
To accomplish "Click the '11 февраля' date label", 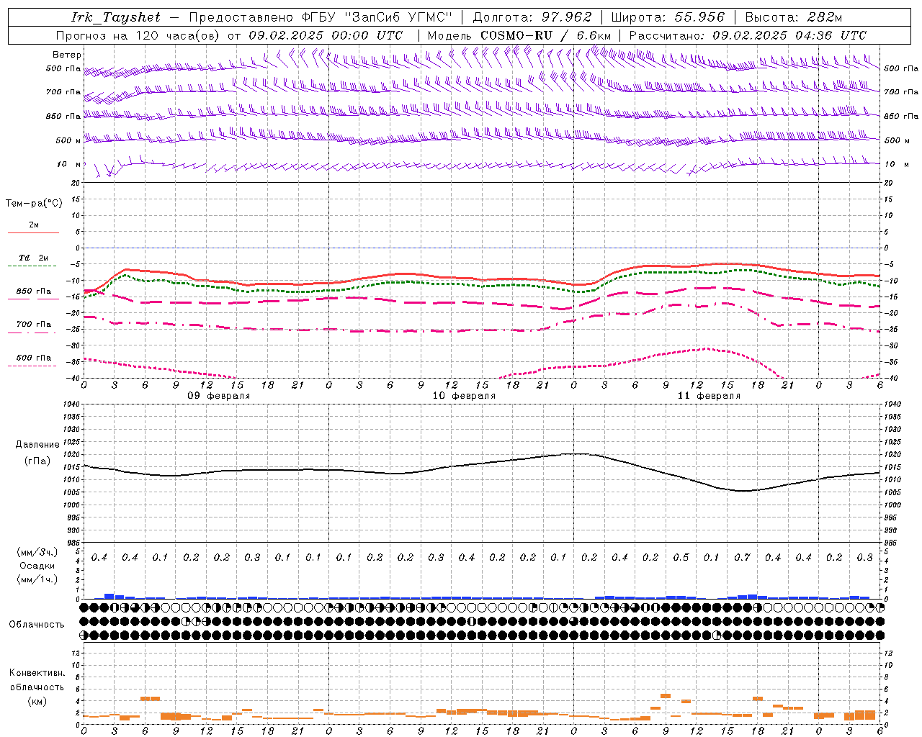I will [x=709, y=396].
